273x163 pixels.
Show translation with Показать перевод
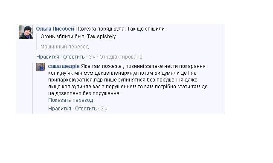(70, 100)
